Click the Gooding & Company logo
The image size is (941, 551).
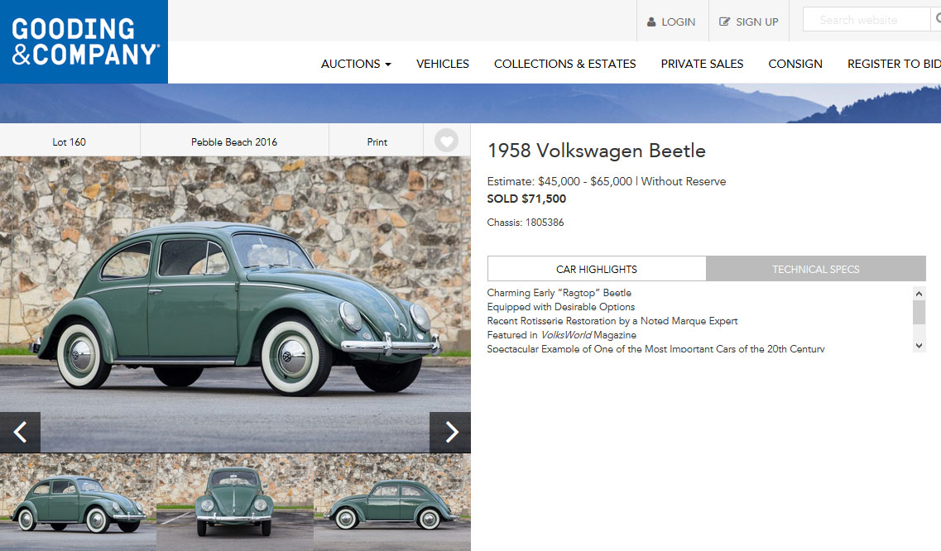(x=84, y=41)
